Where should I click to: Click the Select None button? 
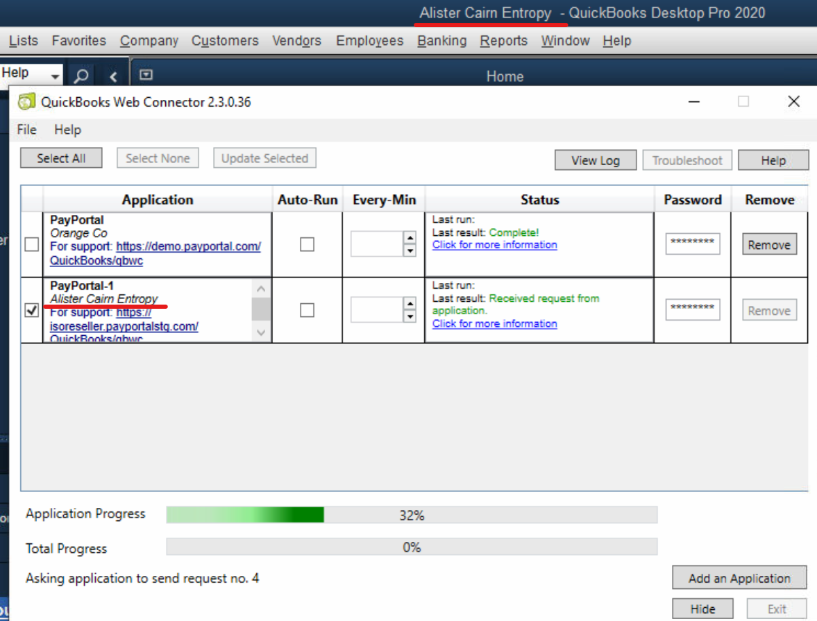coord(158,158)
